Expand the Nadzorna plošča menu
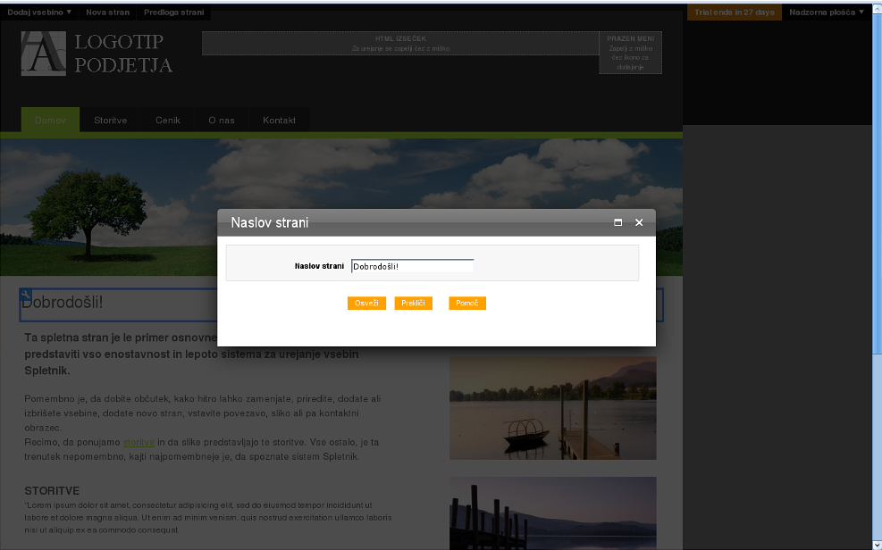882x550 pixels. [827, 12]
